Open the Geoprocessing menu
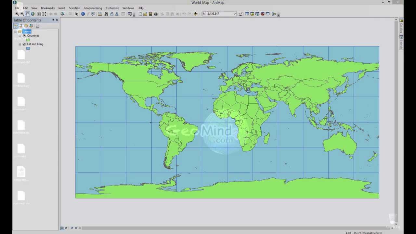 point(93,8)
